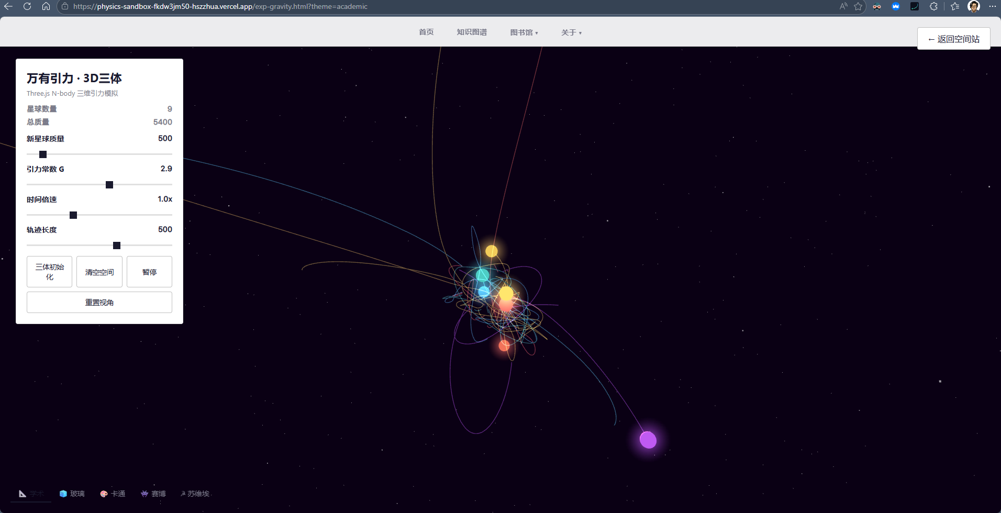Expand the 关于 dropdown menu
This screenshot has height=513, width=1001.
pos(571,32)
